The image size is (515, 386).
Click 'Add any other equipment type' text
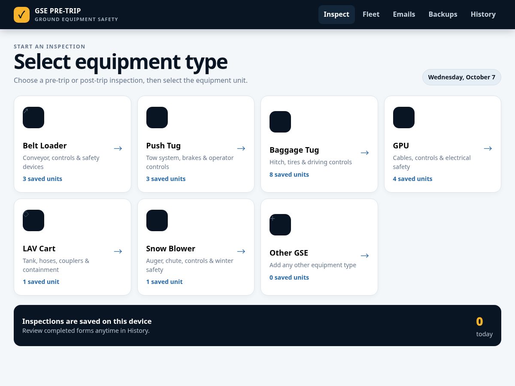pos(313,265)
